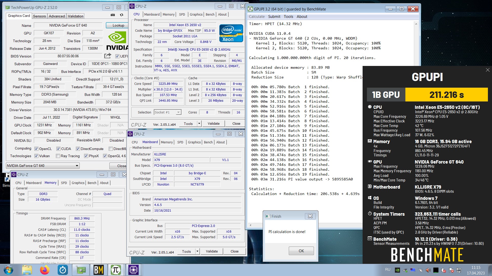Click the muted speaker tray icon
Viewport: 492px width, 276px height.
click(444, 270)
